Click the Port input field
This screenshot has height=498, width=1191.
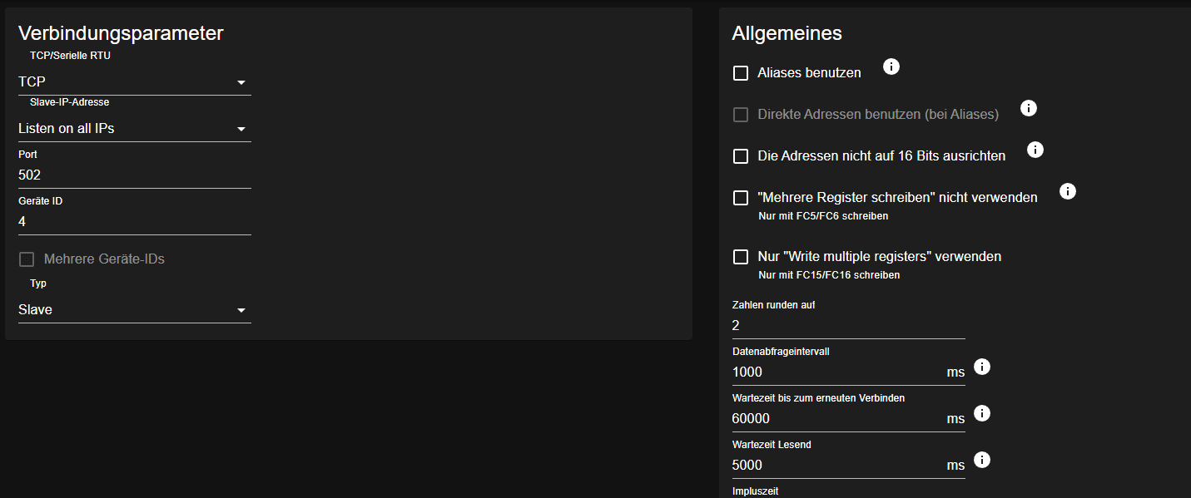tap(134, 175)
